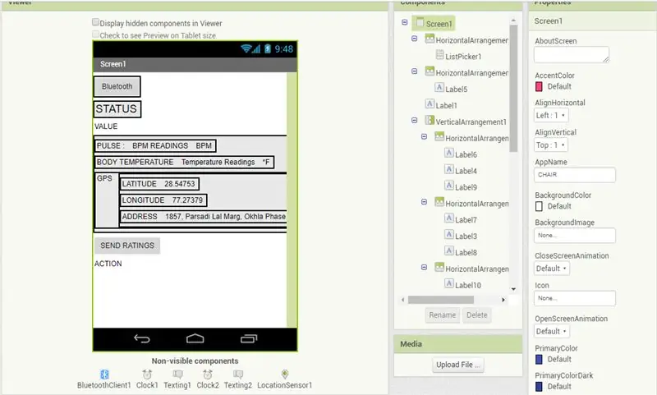Click the Upload File button
This screenshot has height=395, width=657.
[x=458, y=365]
